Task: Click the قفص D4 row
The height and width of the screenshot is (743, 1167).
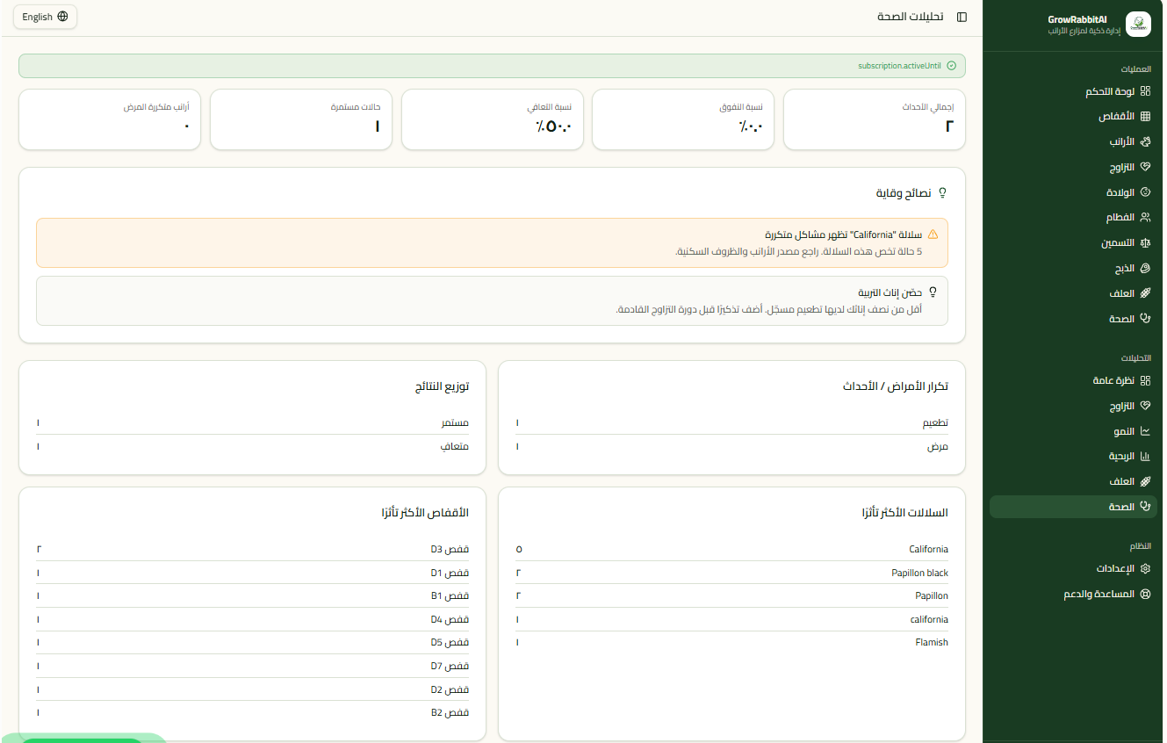Action: pyautogui.click(x=253, y=620)
